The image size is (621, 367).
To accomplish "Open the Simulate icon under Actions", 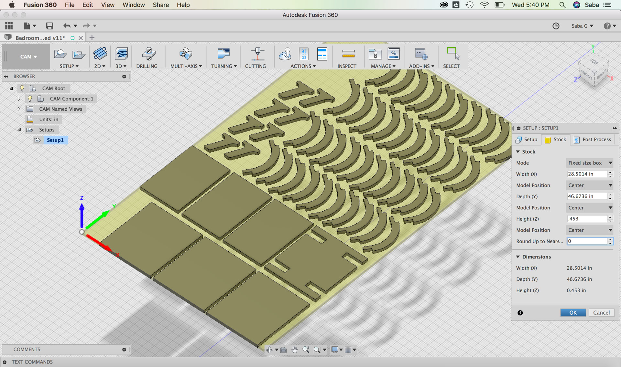I will pos(285,54).
